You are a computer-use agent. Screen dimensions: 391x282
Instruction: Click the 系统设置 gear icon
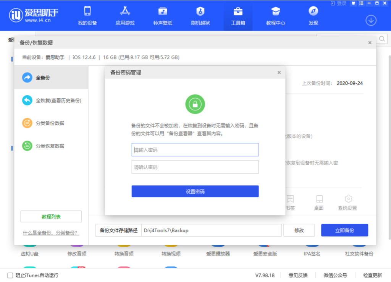pyautogui.click(x=348, y=199)
